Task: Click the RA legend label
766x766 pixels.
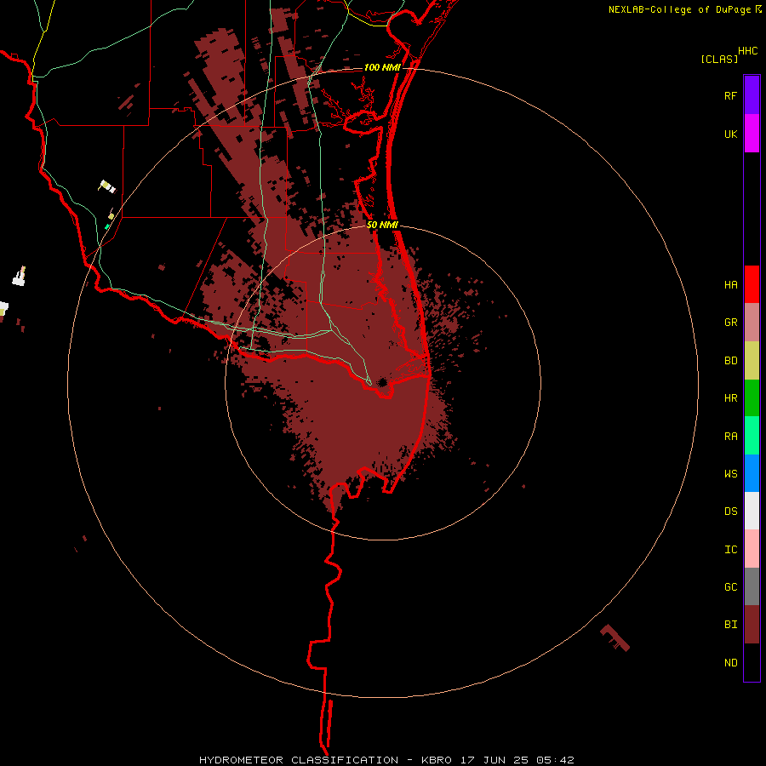Action: click(x=730, y=436)
